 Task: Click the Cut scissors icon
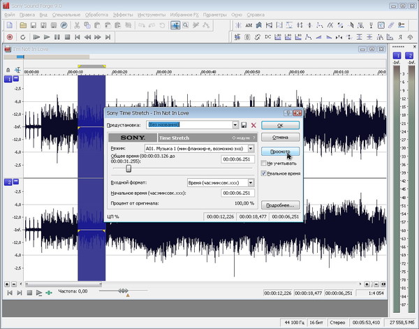tap(77, 25)
